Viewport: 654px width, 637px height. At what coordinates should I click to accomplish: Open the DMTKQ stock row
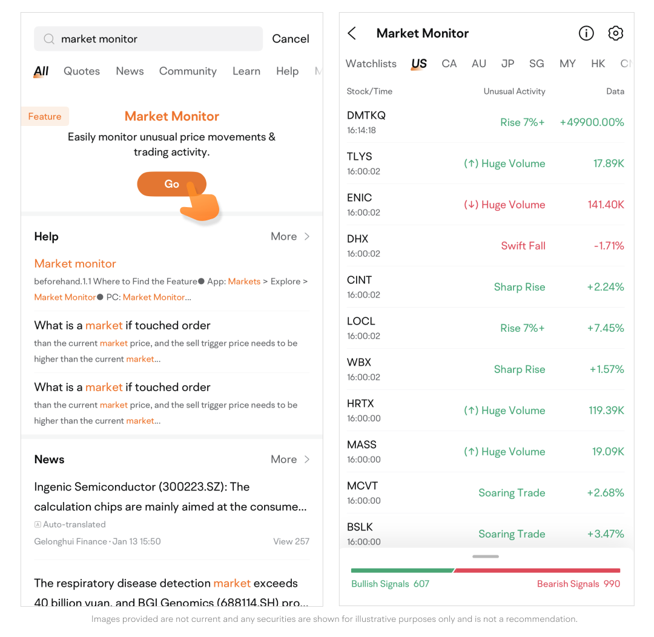click(x=486, y=122)
